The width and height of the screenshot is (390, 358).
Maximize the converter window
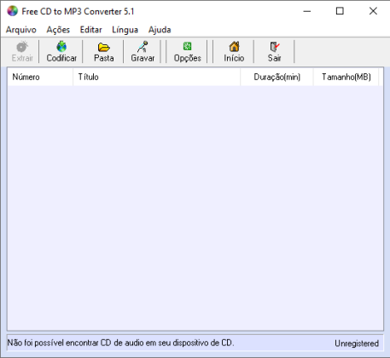click(x=340, y=11)
